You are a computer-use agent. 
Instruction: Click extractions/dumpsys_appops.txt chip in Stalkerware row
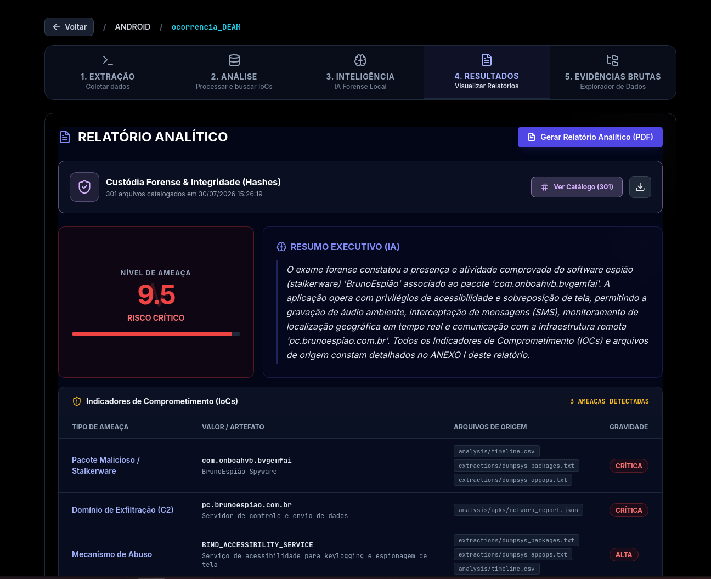click(x=513, y=480)
